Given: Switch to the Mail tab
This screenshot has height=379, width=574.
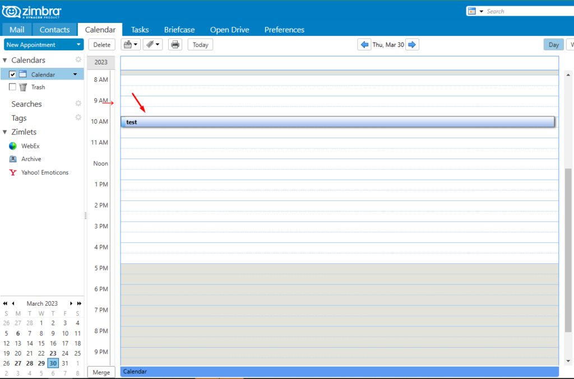Looking at the screenshot, I should click(17, 29).
